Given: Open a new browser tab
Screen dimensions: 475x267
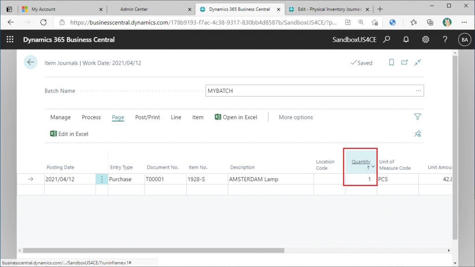Looking at the screenshot, I should point(380,9).
